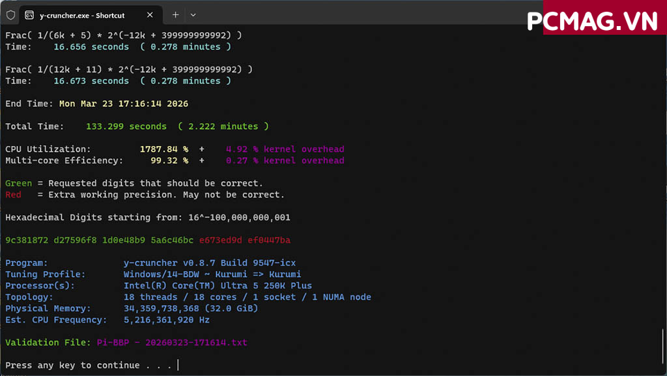Screen dimensions: 667x376
Task: Click the Multi-core Efficiency 99.32 % value
Action: pos(169,160)
